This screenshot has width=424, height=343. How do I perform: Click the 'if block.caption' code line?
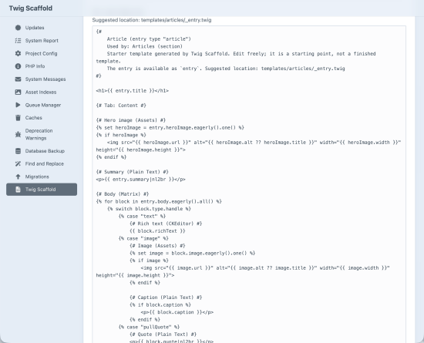(x=160, y=305)
